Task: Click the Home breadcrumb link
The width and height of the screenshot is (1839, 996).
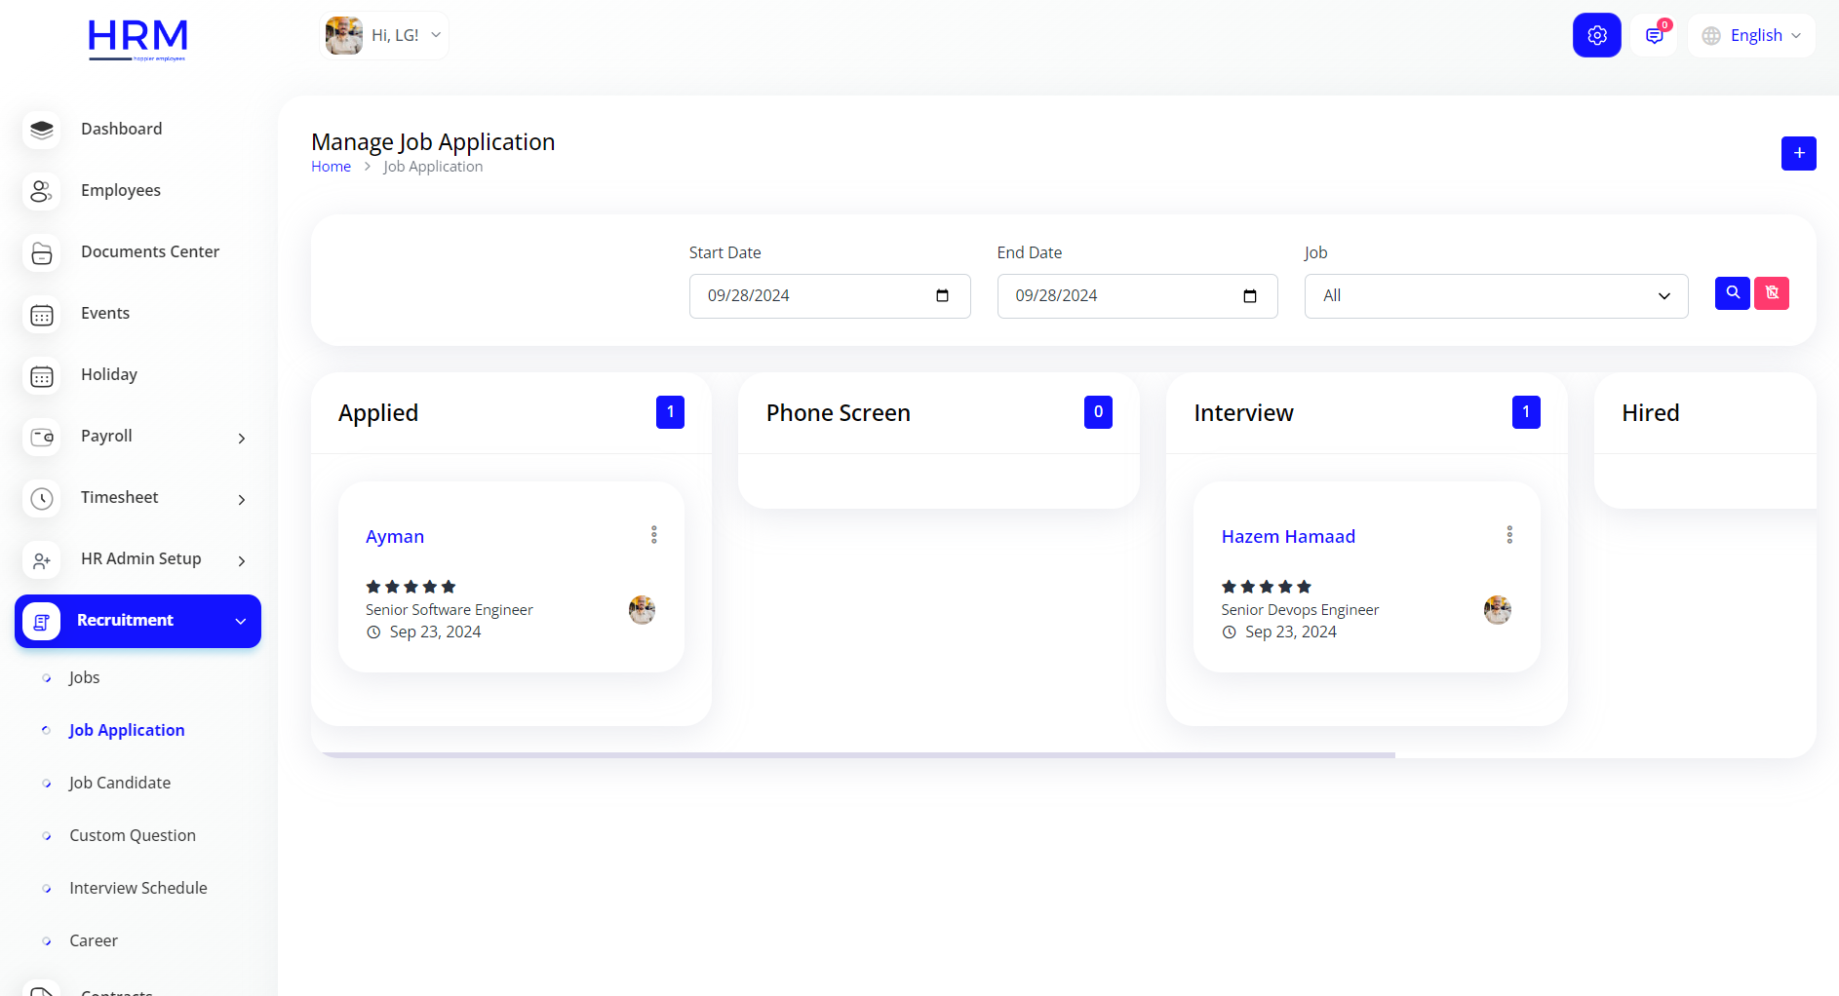Action: point(331,167)
